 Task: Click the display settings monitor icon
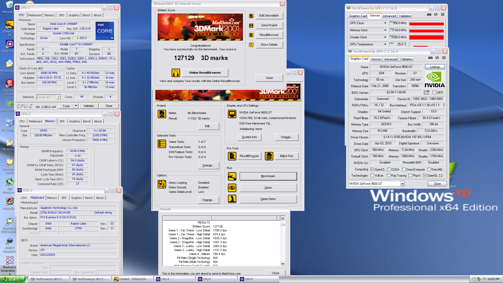pos(232,114)
